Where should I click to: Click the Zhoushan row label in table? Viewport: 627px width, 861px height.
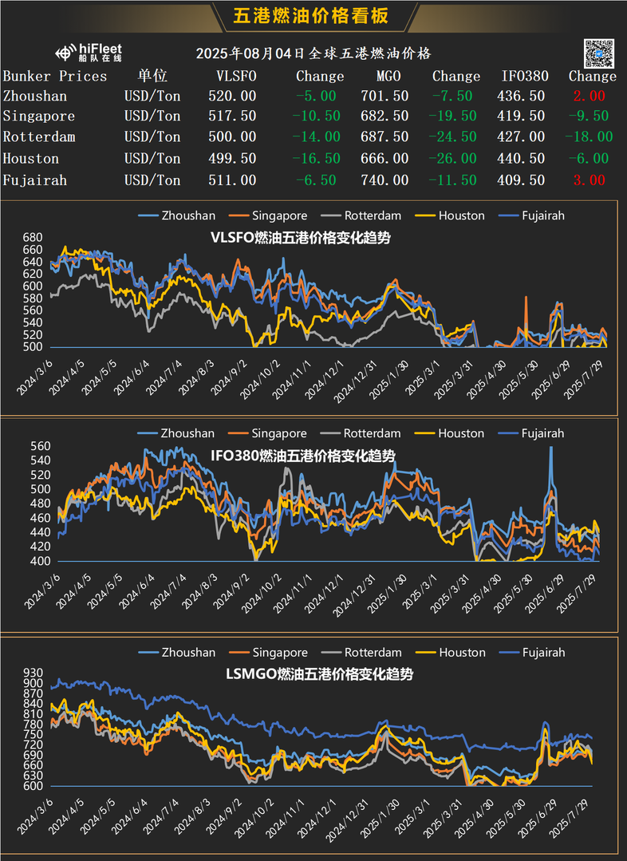click(x=34, y=95)
